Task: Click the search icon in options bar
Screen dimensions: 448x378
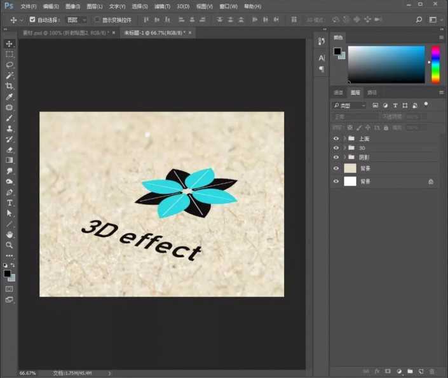Action: click(419, 20)
